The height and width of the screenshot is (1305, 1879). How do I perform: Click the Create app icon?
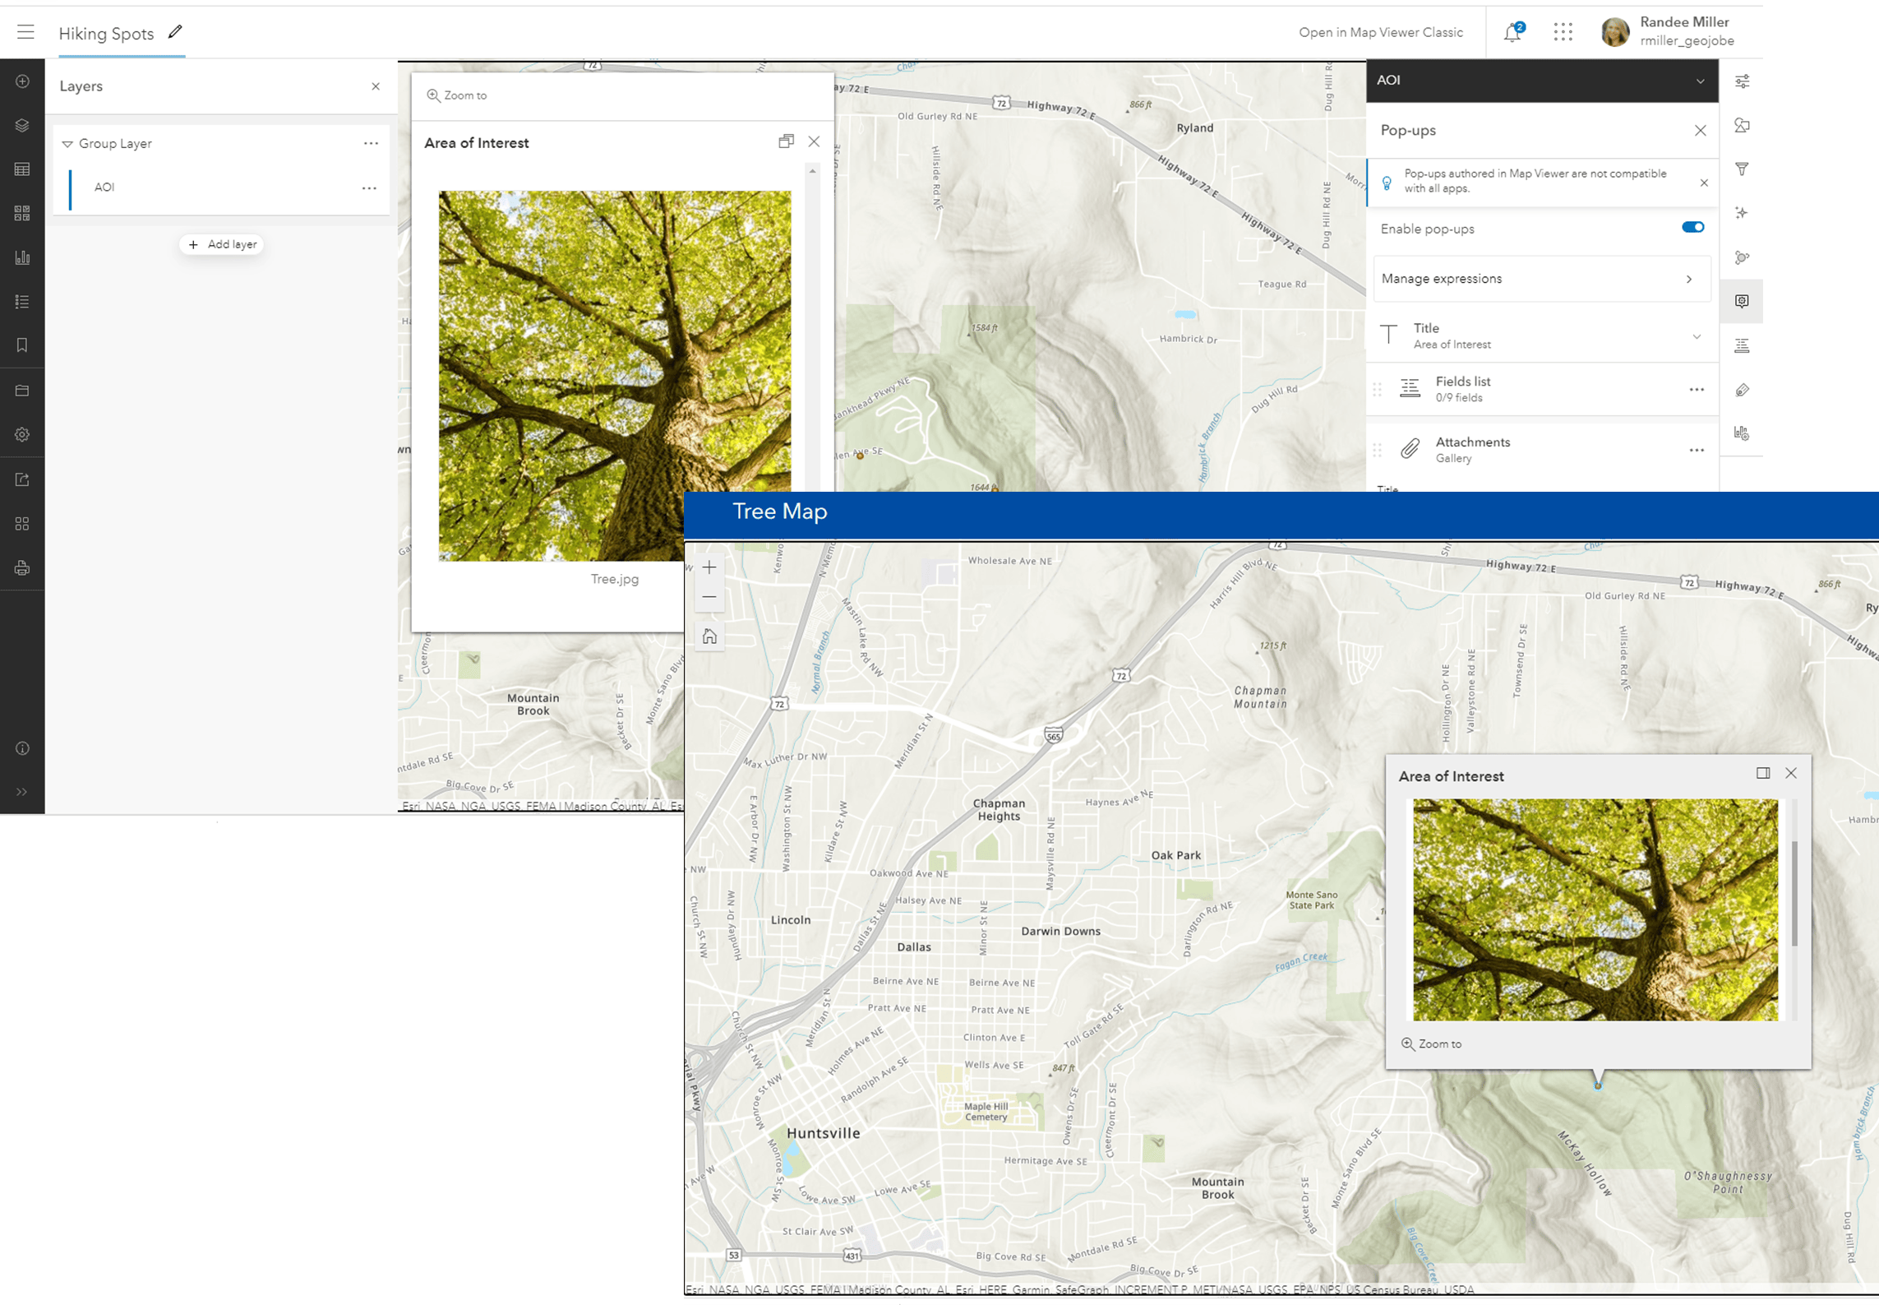coord(22,524)
